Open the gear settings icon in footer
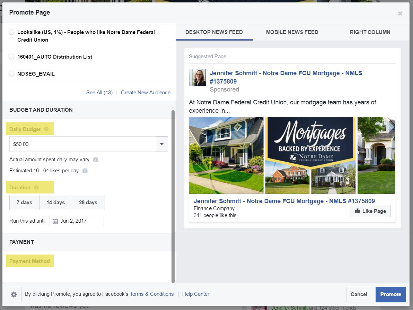This screenshot has width=413, height=310. tap(14, 294)
